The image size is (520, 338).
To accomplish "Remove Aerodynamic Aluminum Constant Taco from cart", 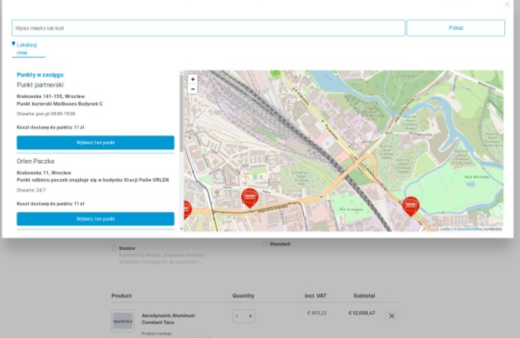I will [x=391, y=316].
